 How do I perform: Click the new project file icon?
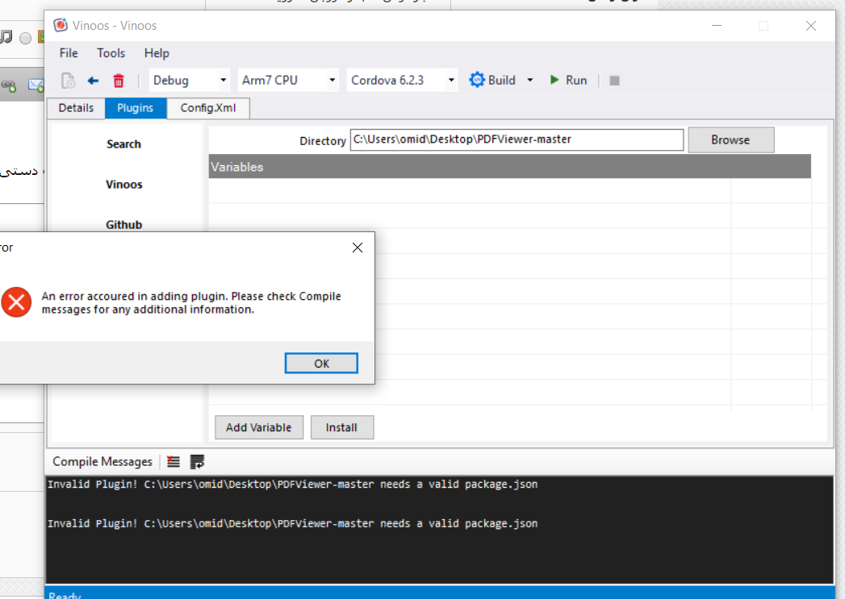[x=68, y=81]
